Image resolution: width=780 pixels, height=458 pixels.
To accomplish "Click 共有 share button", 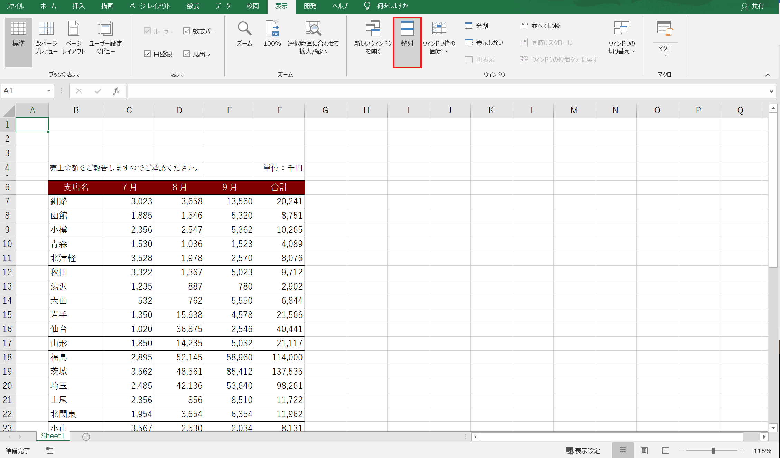I will click(752, 6).
